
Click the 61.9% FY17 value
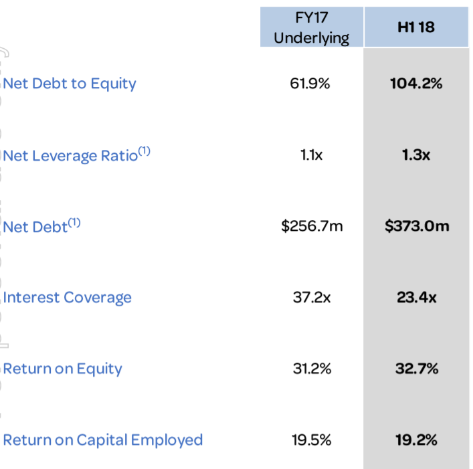pos(310,84)
